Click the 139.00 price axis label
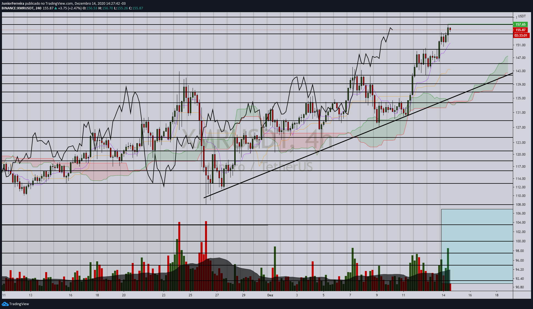 521,85
